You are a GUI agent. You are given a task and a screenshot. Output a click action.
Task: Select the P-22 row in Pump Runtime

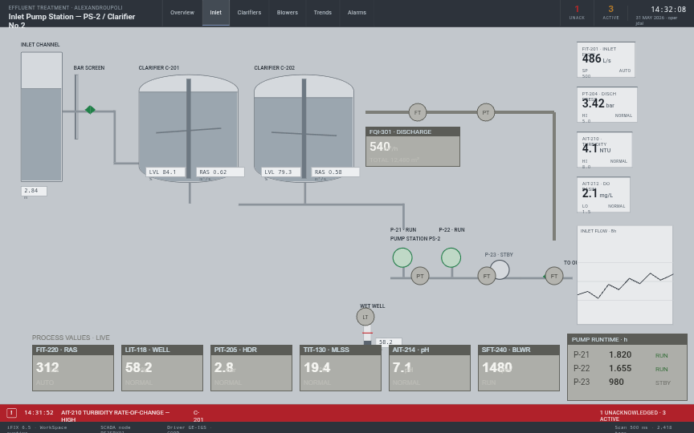[x=627, y=369]
